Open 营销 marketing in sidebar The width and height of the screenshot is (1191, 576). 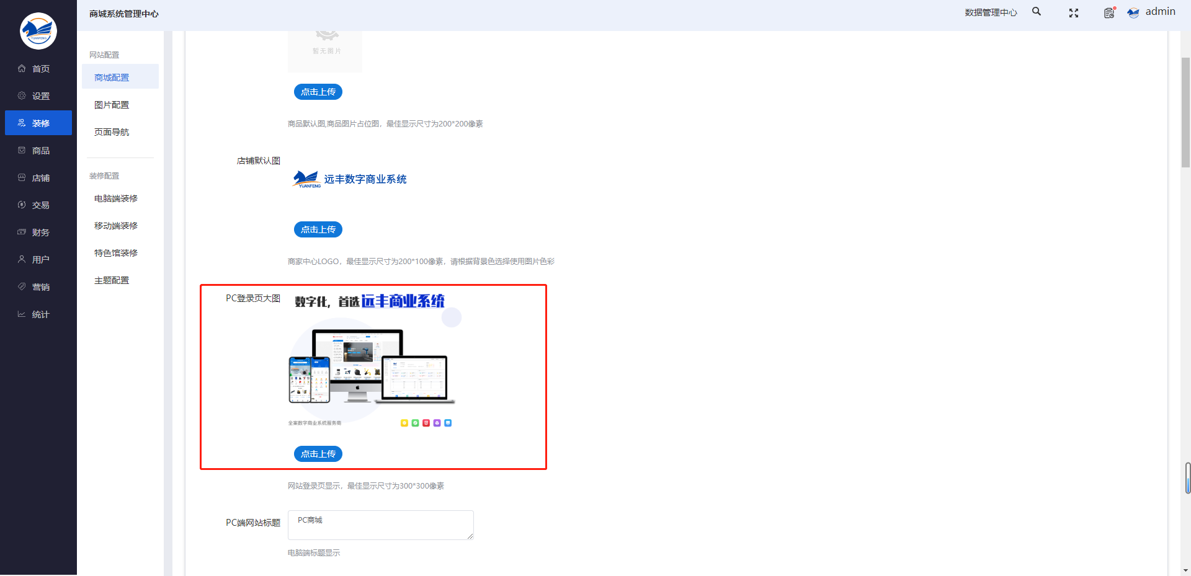pos(38,287)
